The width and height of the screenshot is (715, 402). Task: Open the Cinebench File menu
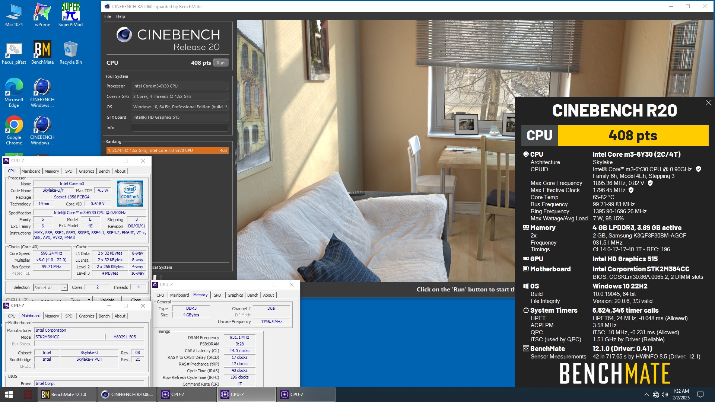pos(108,16)
